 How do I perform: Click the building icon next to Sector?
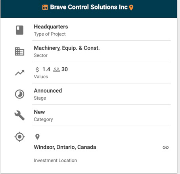click(x=19, y=51)
